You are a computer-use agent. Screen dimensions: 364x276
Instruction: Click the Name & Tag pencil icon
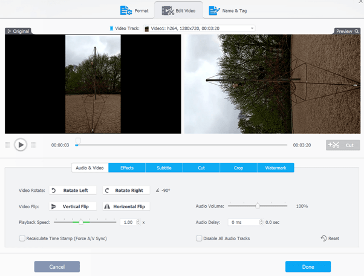pyautogui.click(x=214, y=11)
